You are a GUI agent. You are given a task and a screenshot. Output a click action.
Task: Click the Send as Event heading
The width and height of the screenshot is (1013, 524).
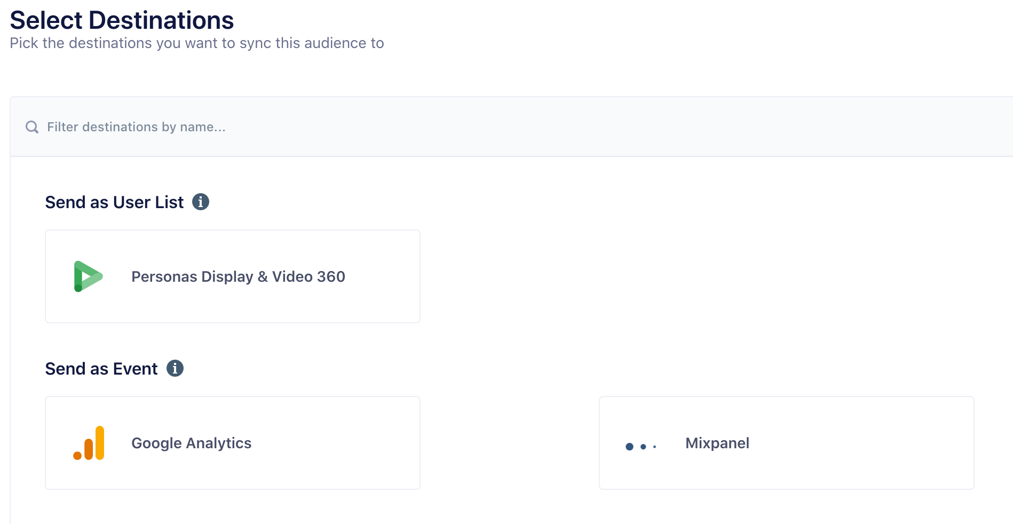101,369
